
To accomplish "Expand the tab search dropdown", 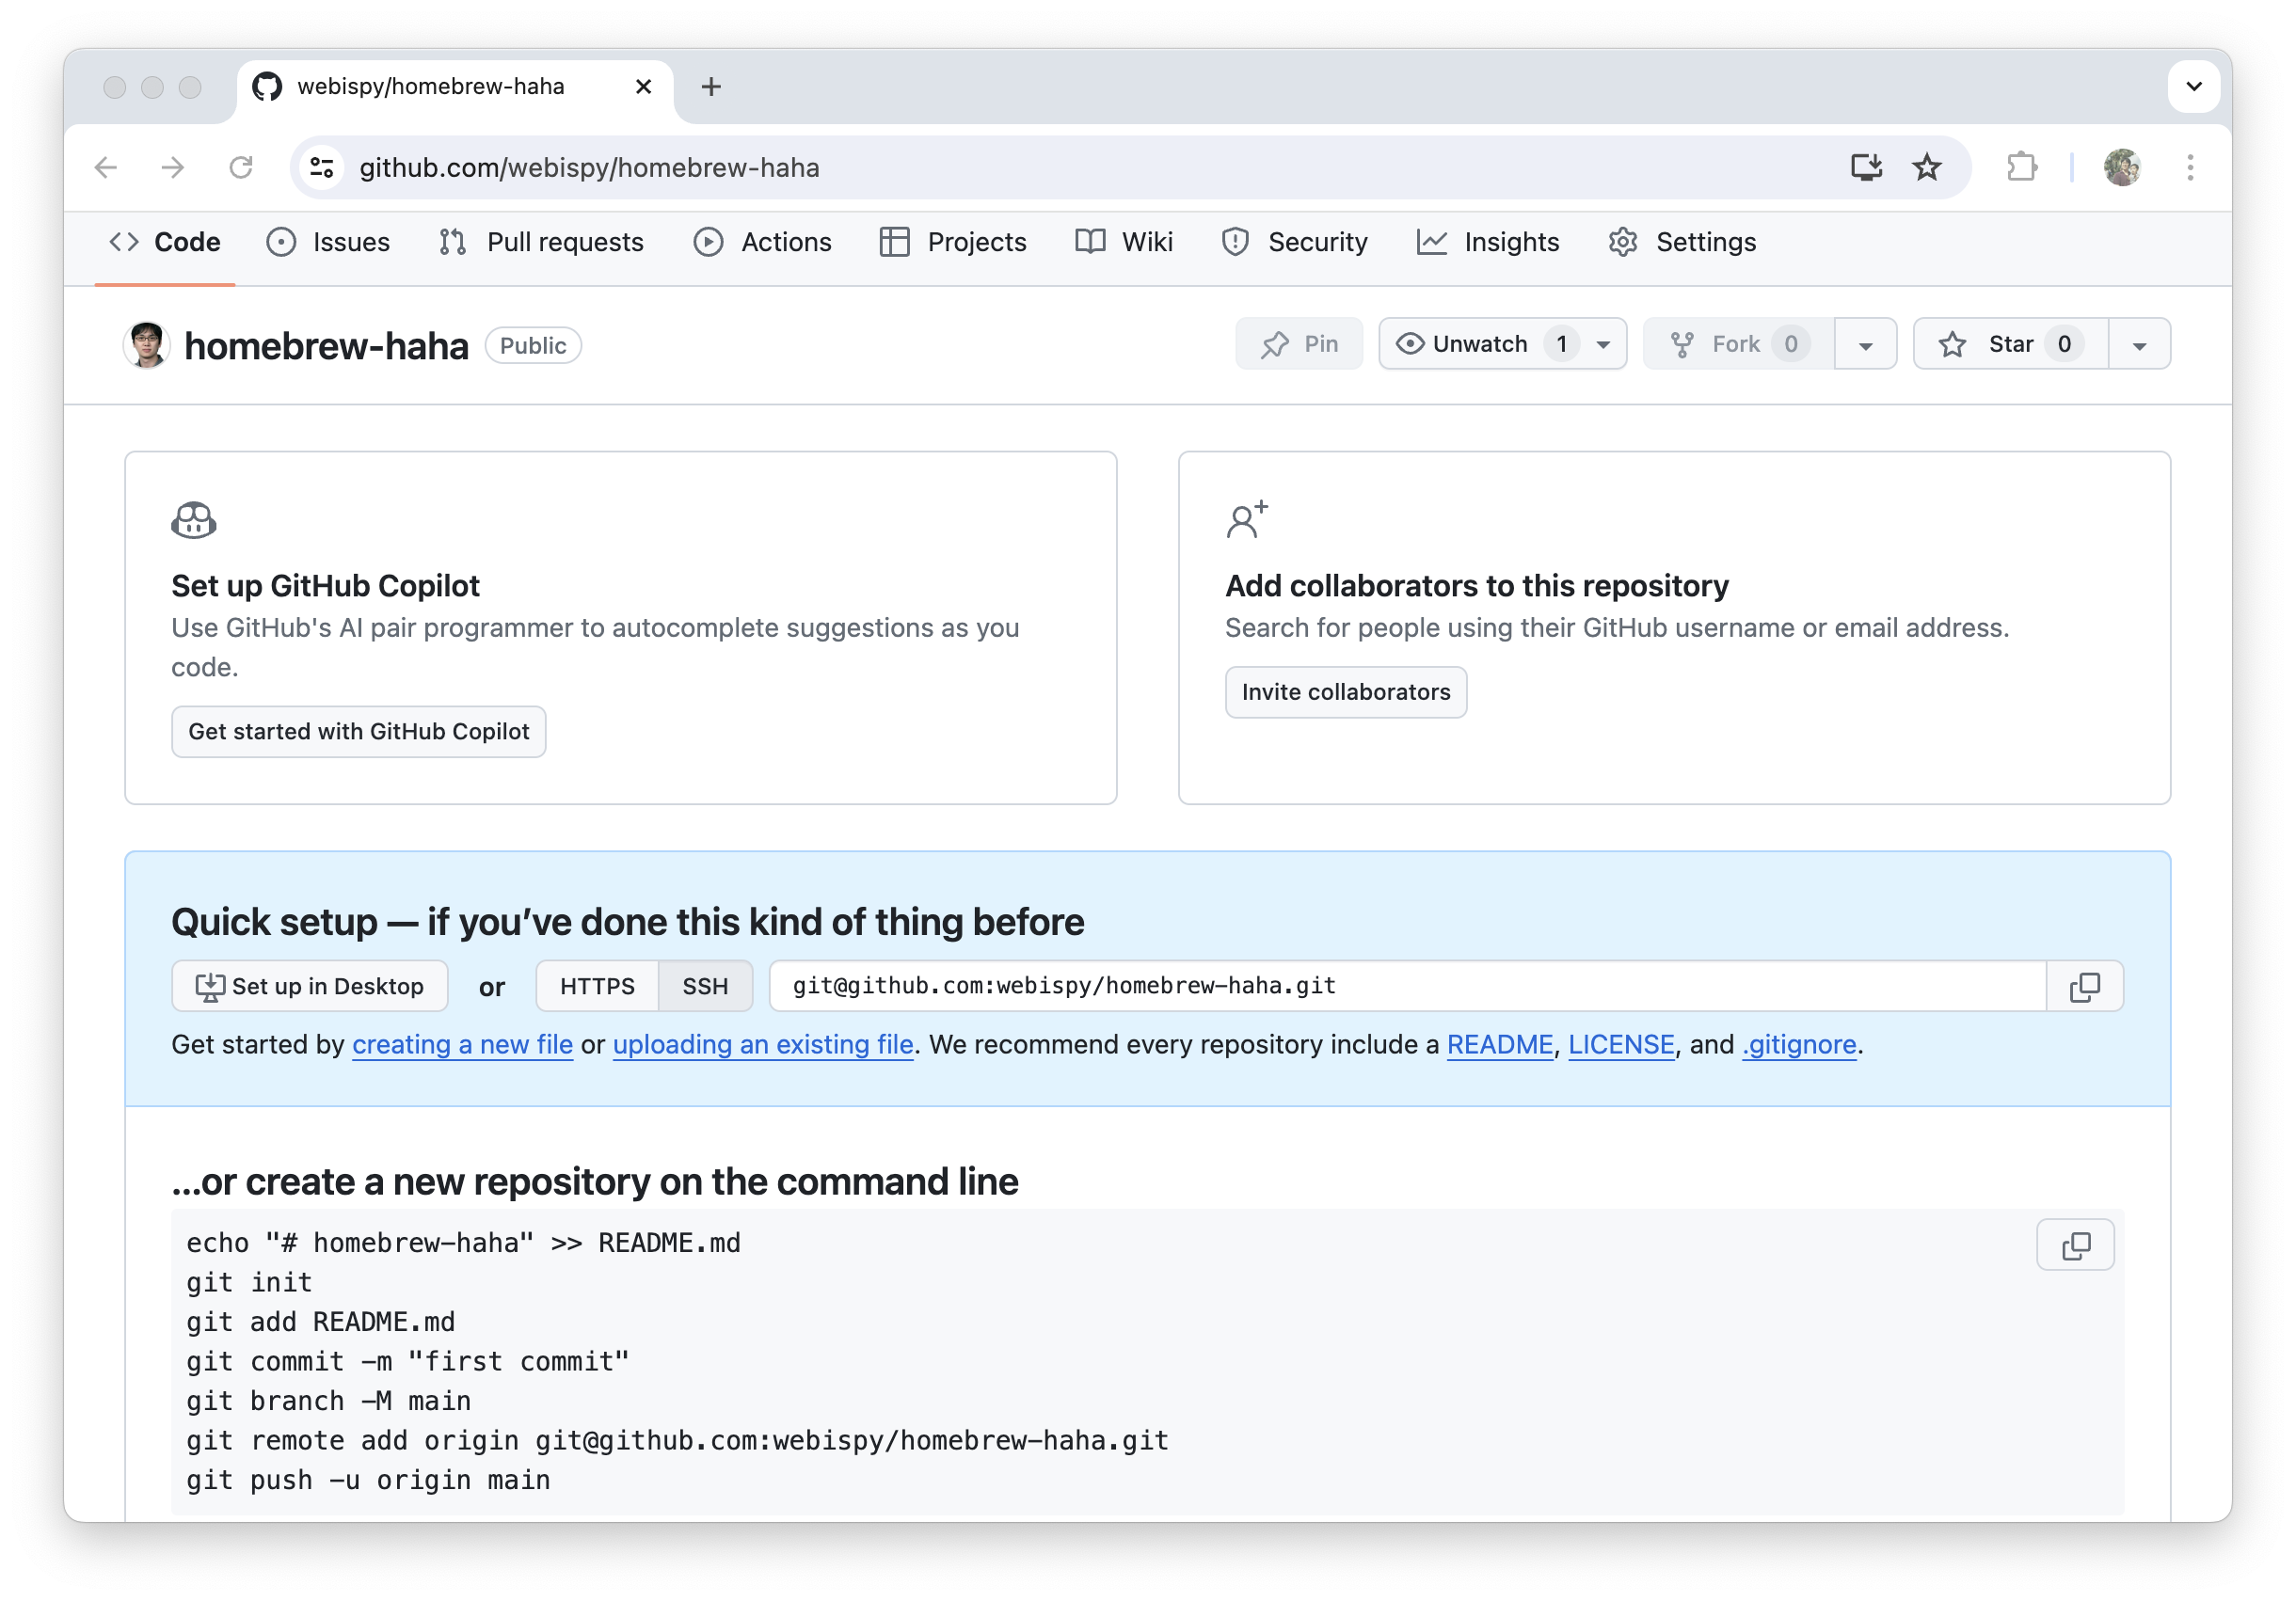I will pyautogui.click(x=2193, y=87).
